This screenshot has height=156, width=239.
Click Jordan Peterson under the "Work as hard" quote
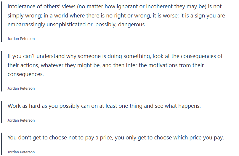tap(21, 120)
